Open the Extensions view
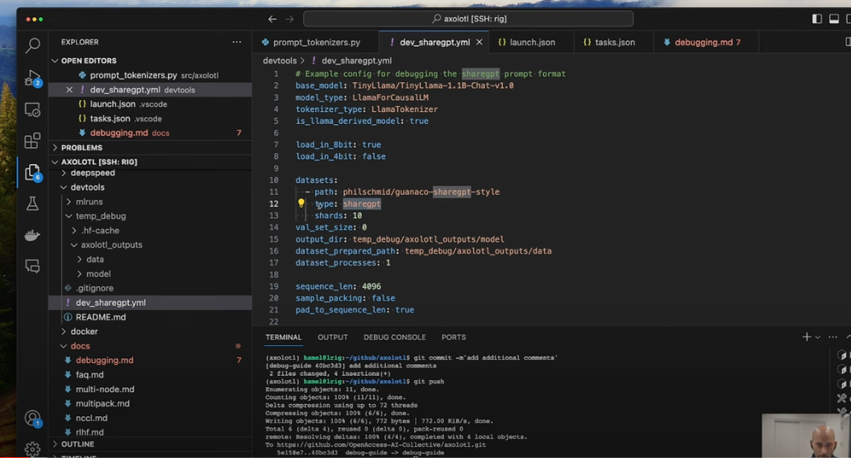Image resolution: width=851 pixels, height=458 pixels. coord(32,141)
